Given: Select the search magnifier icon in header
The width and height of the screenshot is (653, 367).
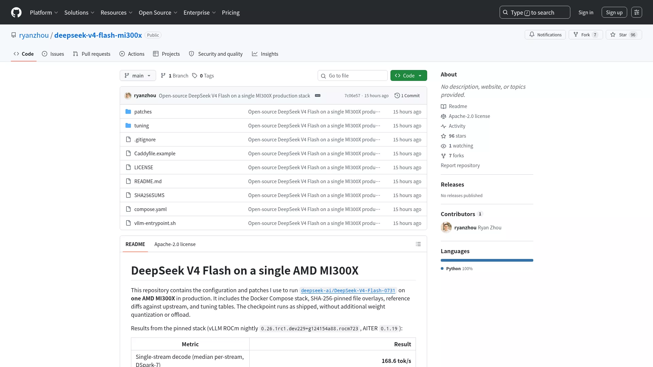Looking at the screenshot, I should click(x=505, y=13).
